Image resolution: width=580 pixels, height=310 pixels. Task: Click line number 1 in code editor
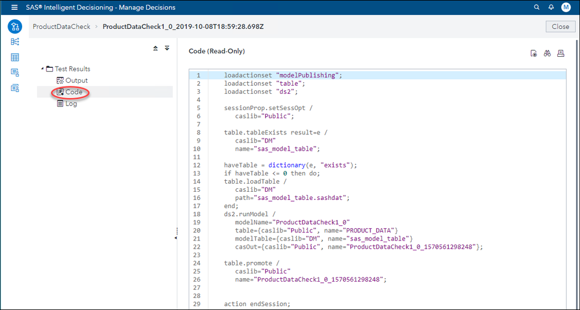pyautogui.click(x=198, y=75)
